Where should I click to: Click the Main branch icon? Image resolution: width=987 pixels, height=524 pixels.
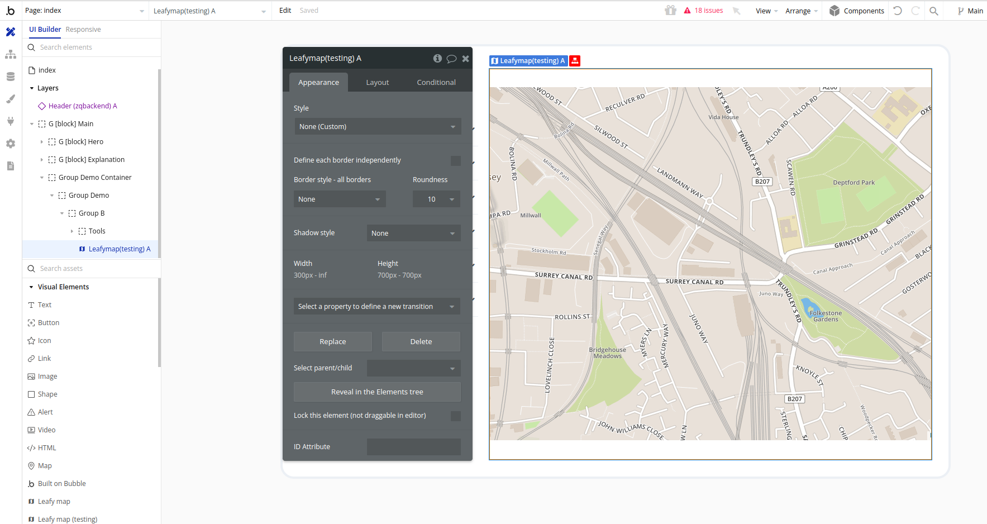click(961, 11)
